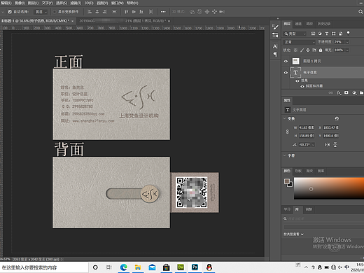Select the 图层 1 拷贝 layer thumbnail

[x=295, y=61]
